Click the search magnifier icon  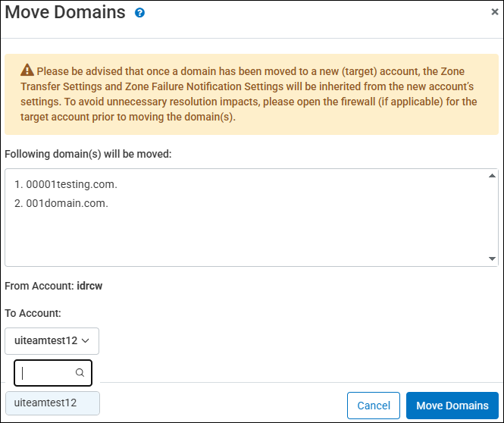pos(80,373)
